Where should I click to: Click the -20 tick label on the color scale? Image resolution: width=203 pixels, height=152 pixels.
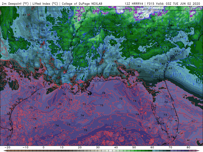[7, 147]
